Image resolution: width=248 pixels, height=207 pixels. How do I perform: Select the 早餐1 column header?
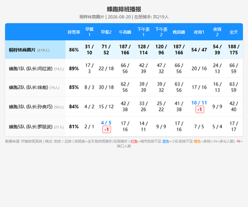point(89,32)
